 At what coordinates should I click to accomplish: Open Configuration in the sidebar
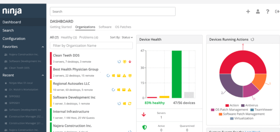point(14,39)
